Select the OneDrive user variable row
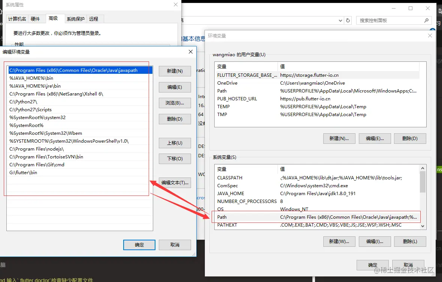This screenshot has height=282, width=442. click(x=317, y=83)
